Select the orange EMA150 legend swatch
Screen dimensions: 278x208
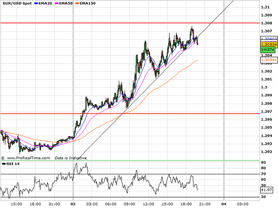(77, 4)
